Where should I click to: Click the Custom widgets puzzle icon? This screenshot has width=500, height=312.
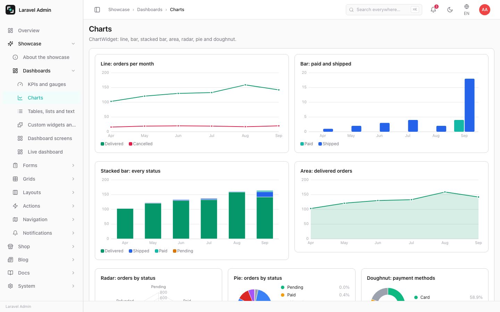20,125
